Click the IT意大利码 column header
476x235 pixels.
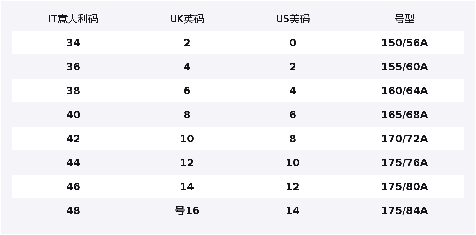pos(73,19)
